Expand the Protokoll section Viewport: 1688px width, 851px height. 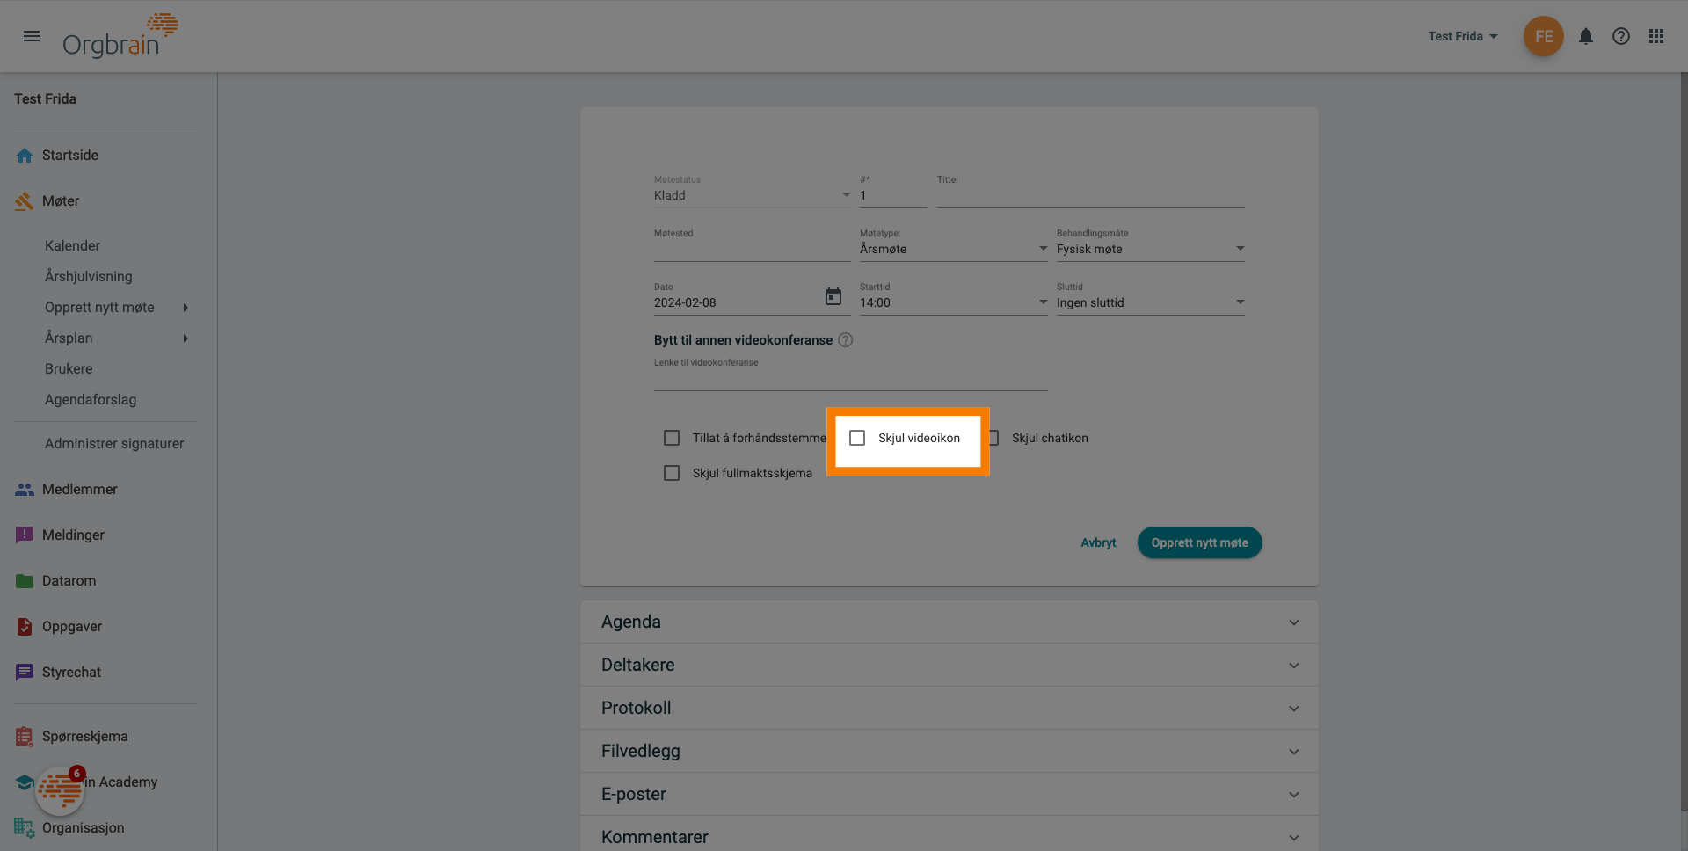point(949,709)
